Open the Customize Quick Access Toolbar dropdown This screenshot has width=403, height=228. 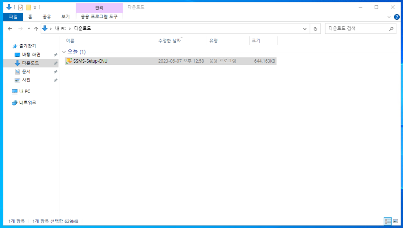tap(35, 8)
